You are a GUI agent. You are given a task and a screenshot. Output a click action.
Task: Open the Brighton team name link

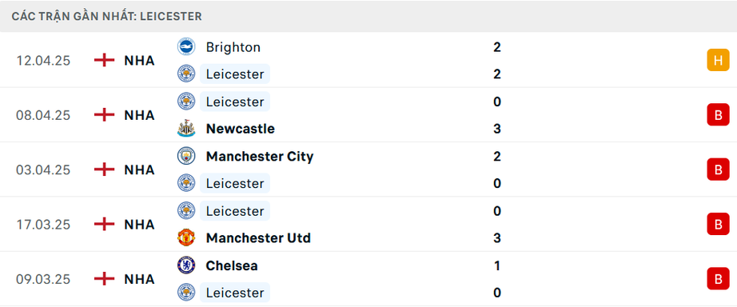tap(233, 47)
